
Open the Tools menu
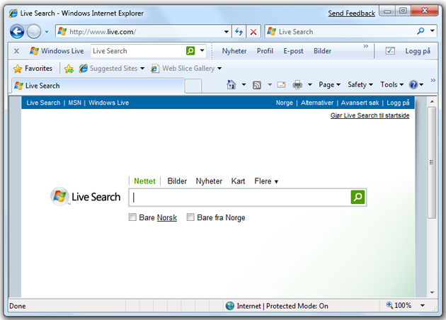point(392,84)
